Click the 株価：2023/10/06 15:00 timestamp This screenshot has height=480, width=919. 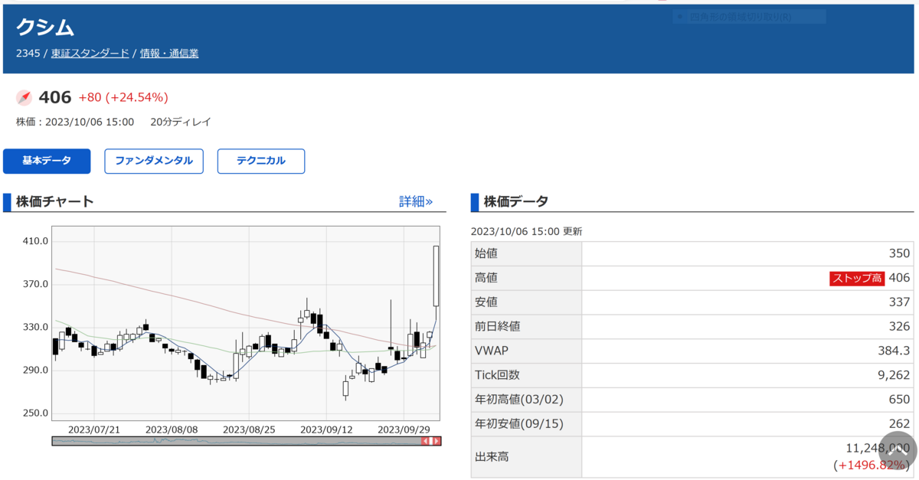(75, 122)
